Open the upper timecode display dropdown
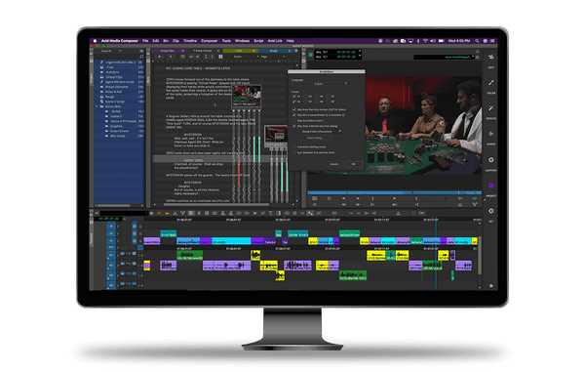585x372 pixels. 360,51
